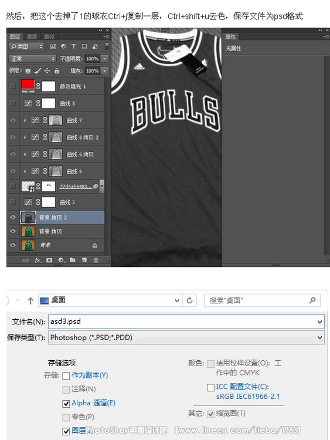The image size is (330, 440).
Task: Create new group folder icon
Action: click(73, 260)
